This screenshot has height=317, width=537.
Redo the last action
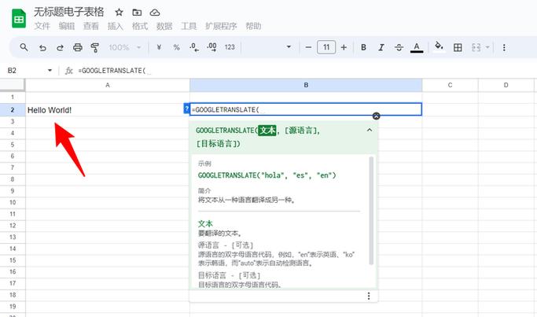(60, 47)
